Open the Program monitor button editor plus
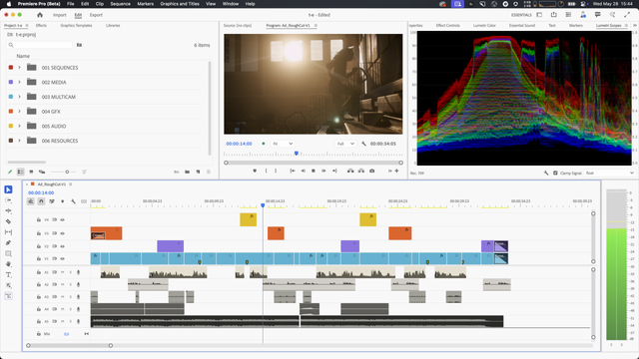Screen dimensions: 639x359 tap(396, 171)
